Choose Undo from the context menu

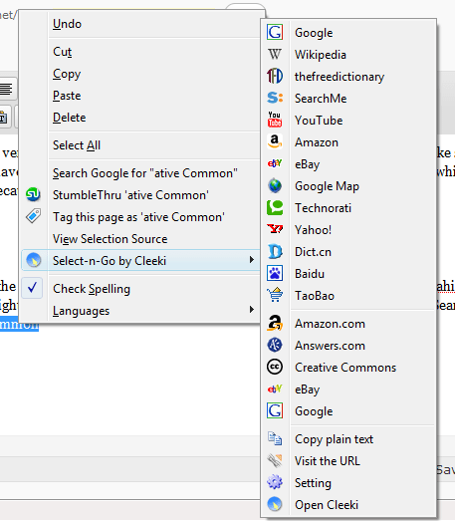click(x=67, y=24)
